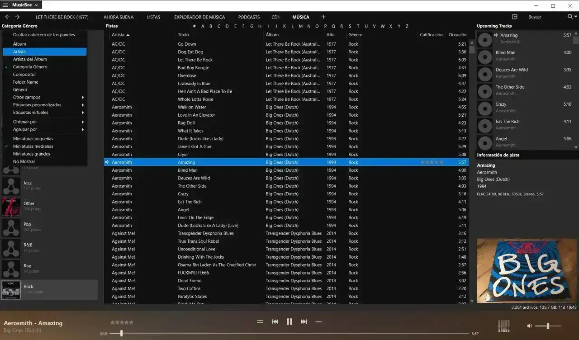
Task: Click the volume slider handle
Action: tap(548, 326)
